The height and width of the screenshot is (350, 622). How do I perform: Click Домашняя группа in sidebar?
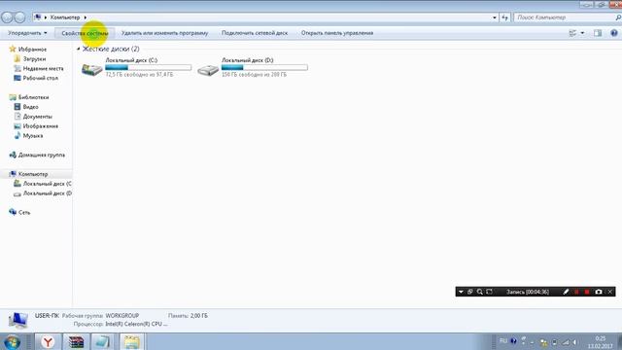pos(41,155)
